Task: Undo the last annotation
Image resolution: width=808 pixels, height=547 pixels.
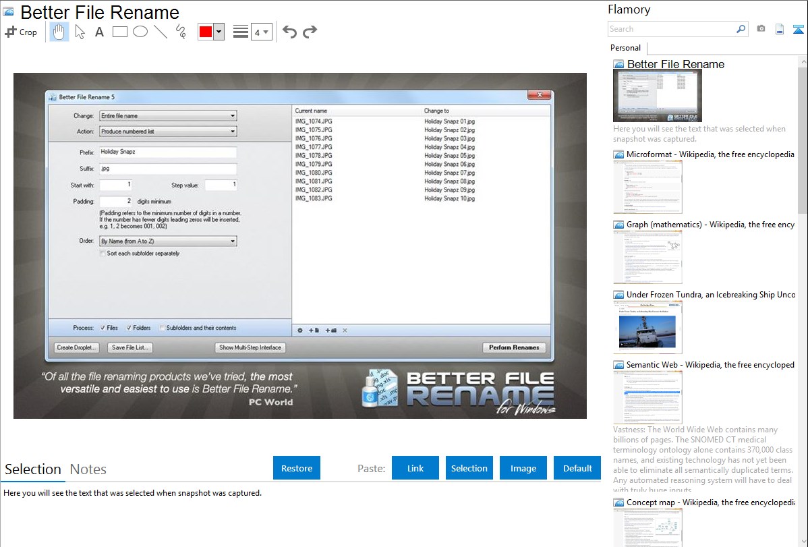Action: coord(289,32)
